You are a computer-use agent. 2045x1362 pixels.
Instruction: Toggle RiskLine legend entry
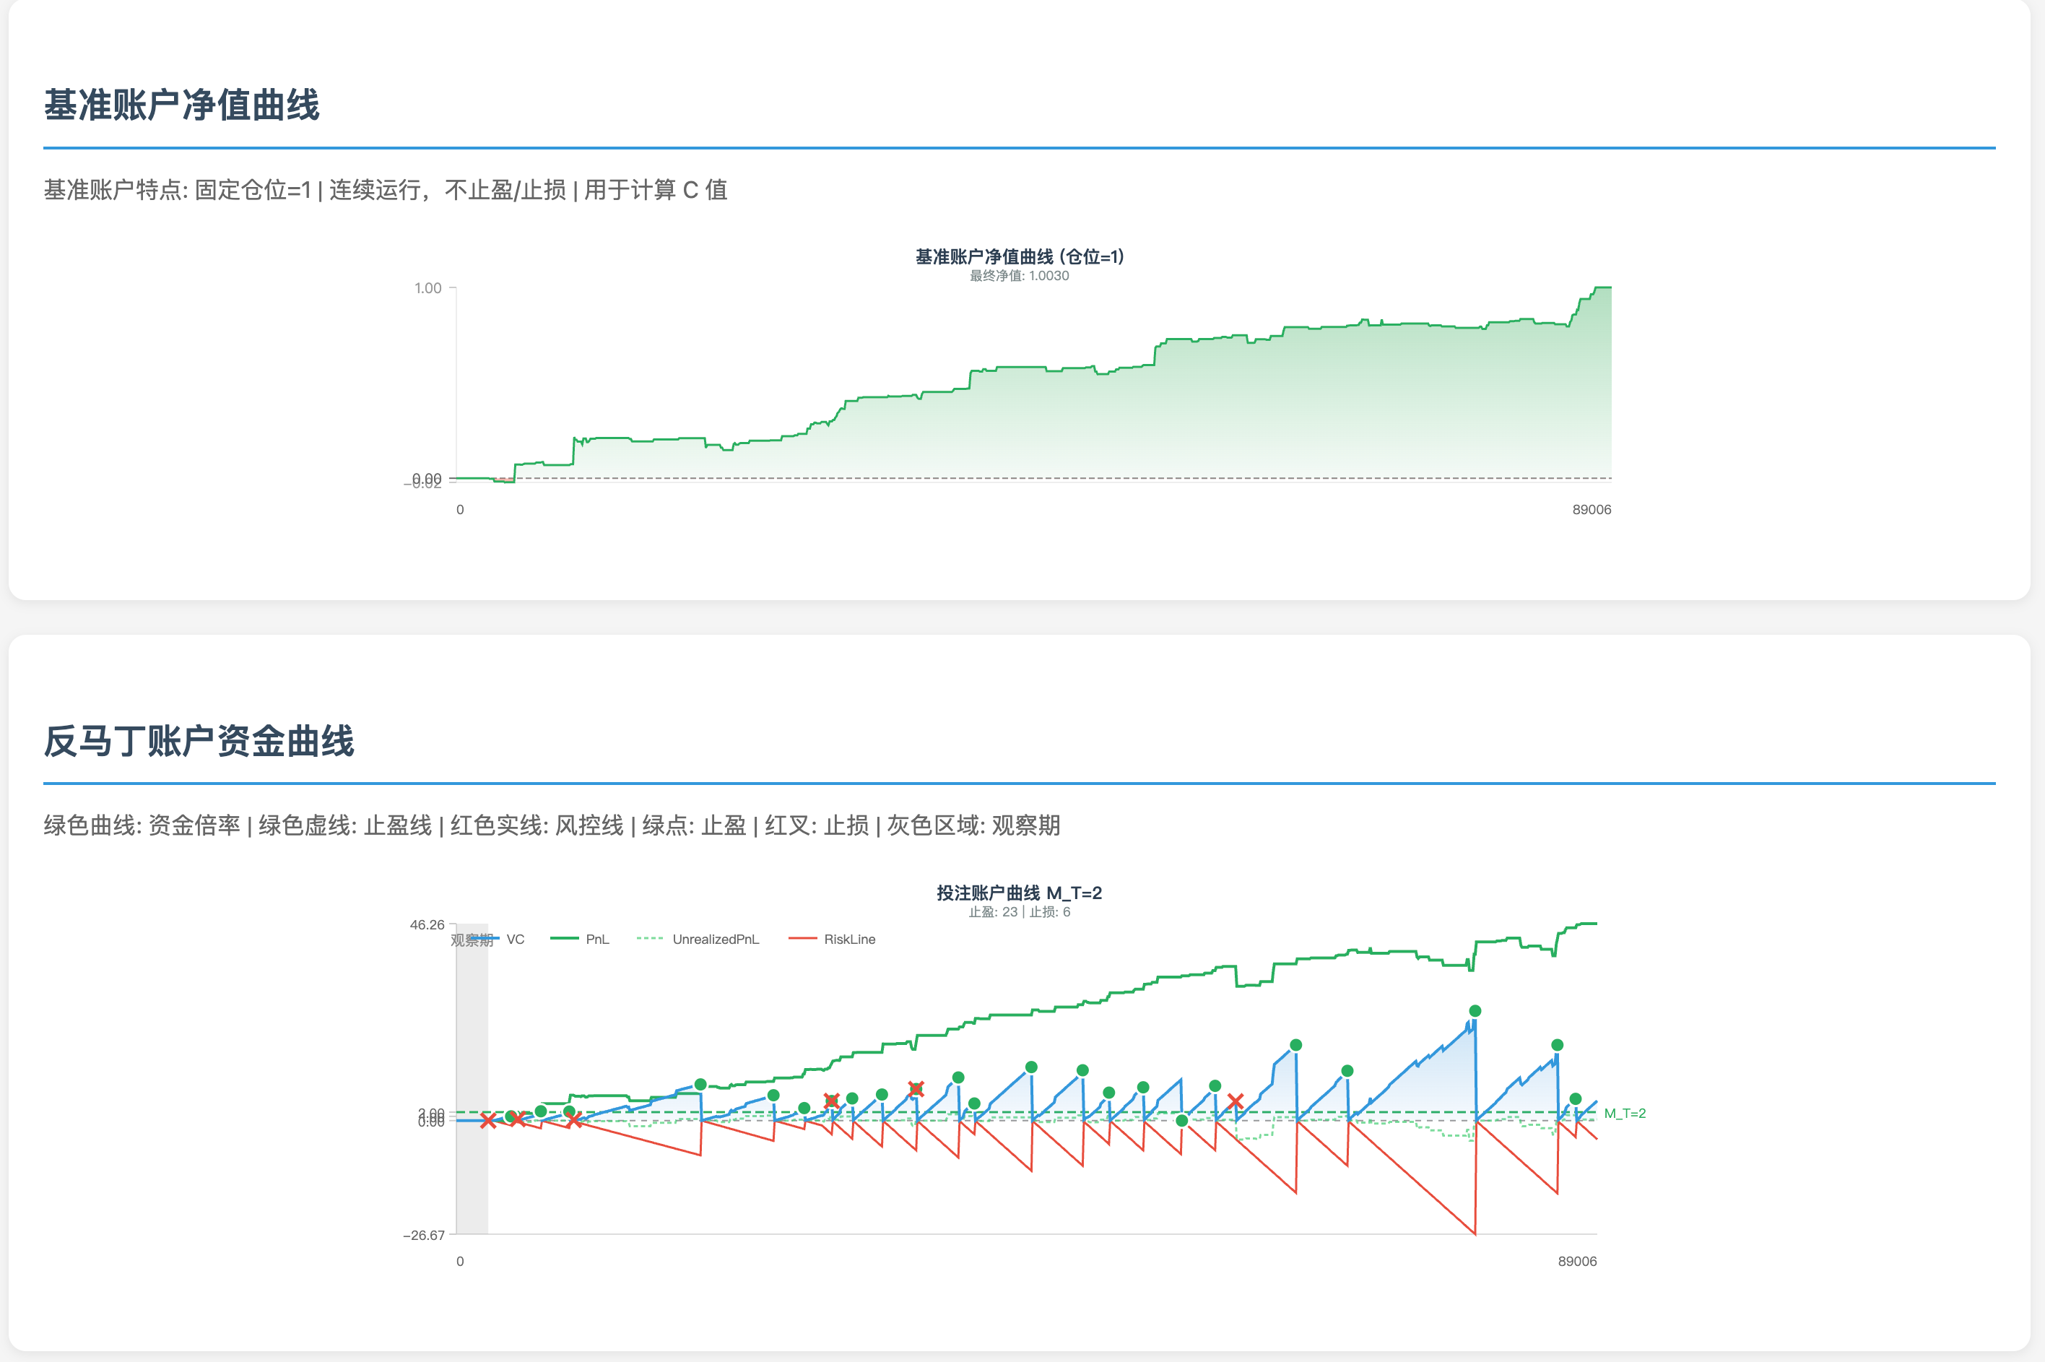point(848,939)
